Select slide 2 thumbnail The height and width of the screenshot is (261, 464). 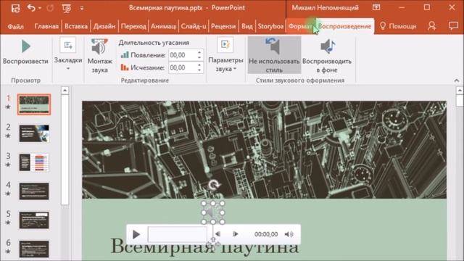[x=34, y=133]
